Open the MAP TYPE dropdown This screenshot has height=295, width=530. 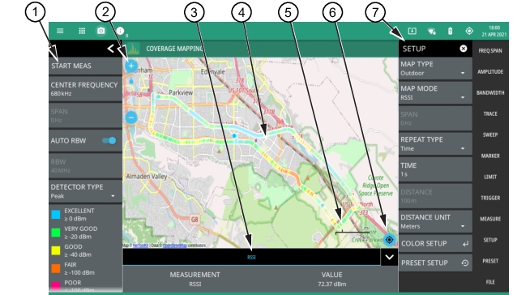tap(435, 68)
